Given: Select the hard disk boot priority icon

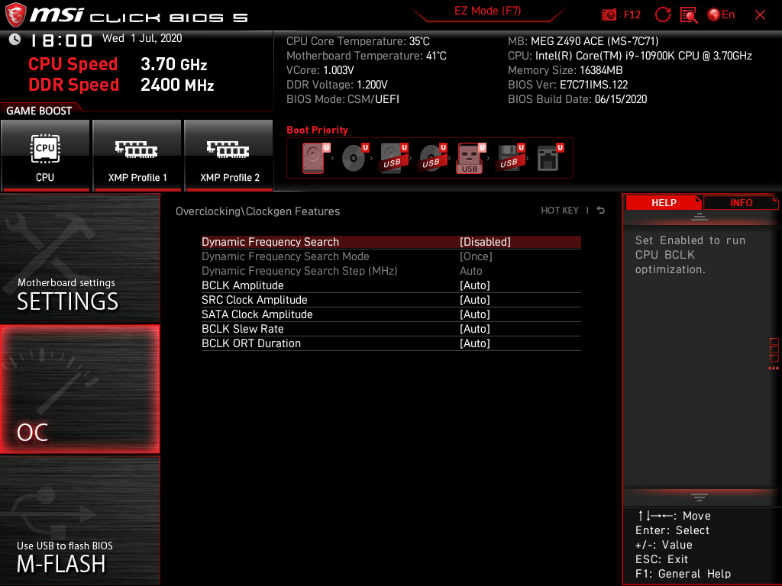Looking at the screenshot, I should (312, 156).
